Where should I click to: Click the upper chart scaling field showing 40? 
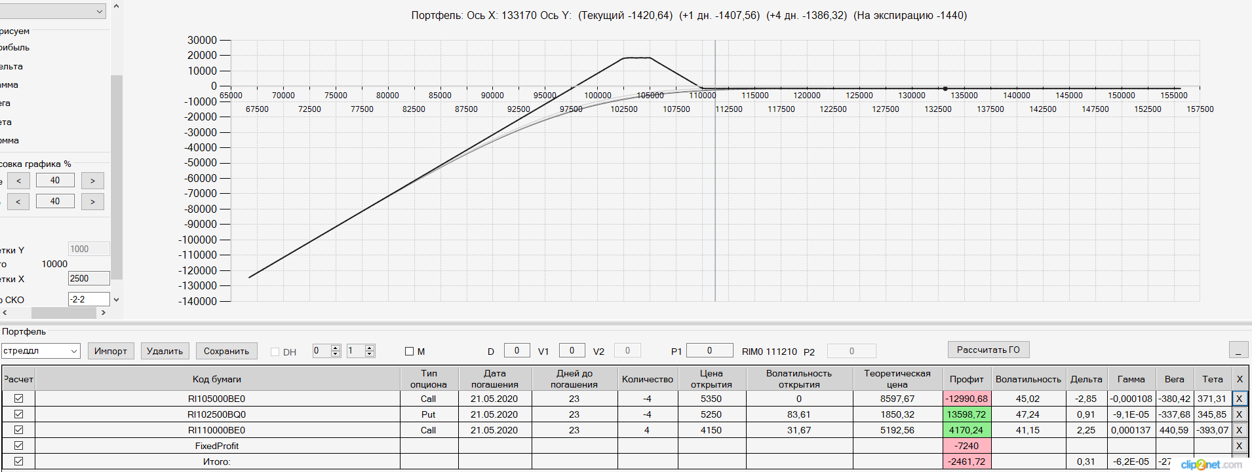55,181
